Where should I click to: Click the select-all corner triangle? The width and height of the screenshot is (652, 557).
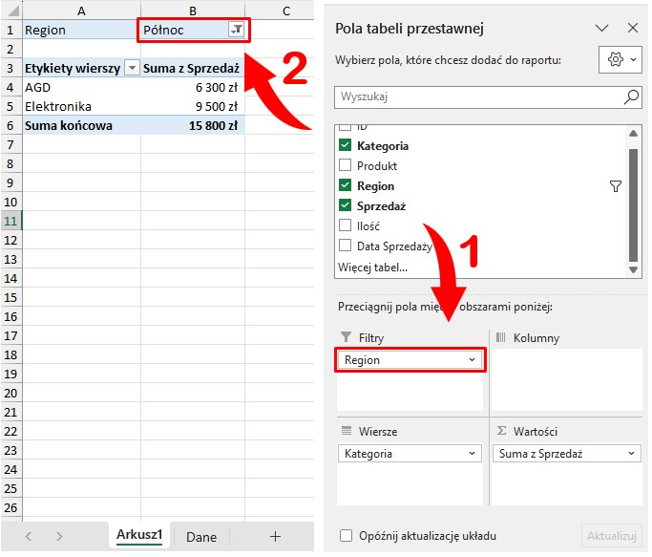tap(12, 11)
